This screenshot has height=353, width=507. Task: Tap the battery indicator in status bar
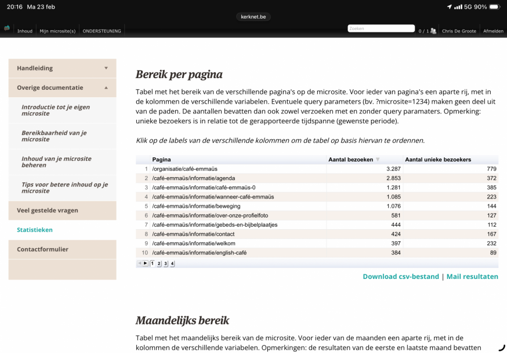[494, 6]
